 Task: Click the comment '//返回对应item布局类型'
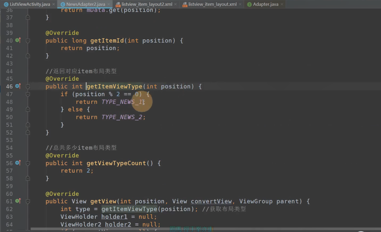[x=81, y=71]
